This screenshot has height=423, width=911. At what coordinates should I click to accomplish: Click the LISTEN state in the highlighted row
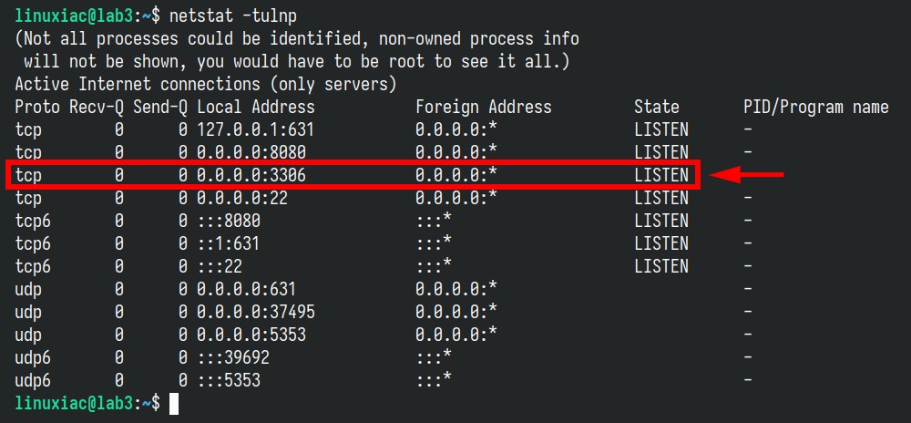tap(661, 175)
